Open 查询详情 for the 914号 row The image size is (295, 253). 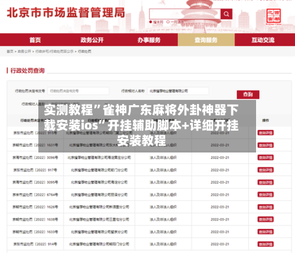(265, 244)
